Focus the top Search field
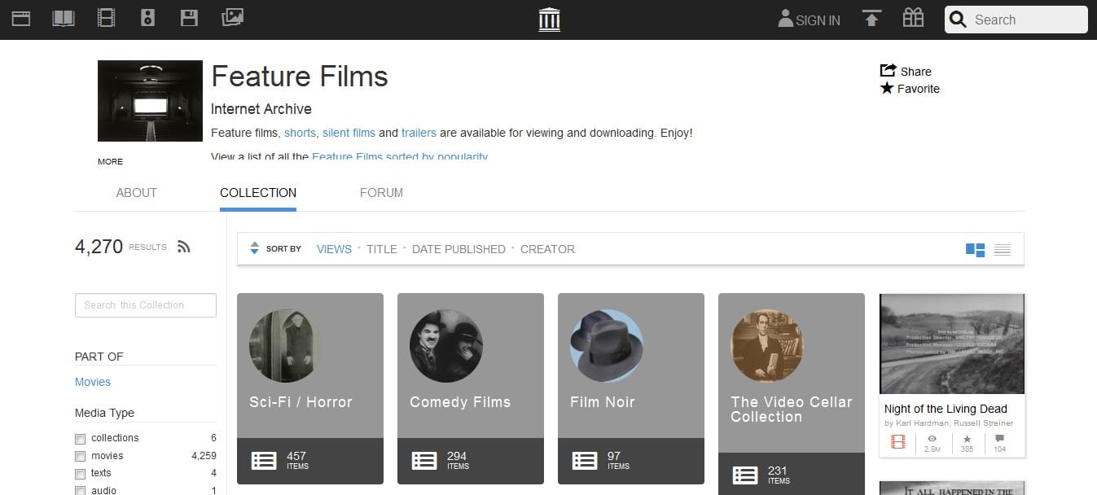Image resolution: width=1097 pixels, height=495 pixels. 1016,20
